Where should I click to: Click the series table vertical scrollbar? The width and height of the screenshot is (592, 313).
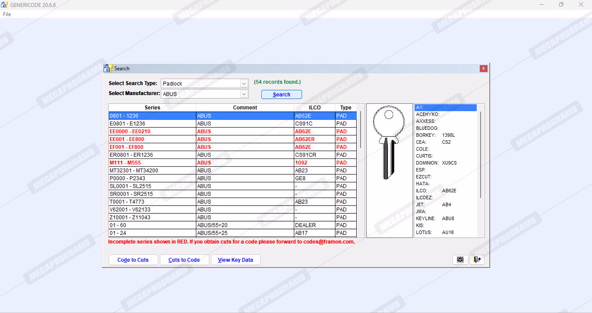point(361,130)
